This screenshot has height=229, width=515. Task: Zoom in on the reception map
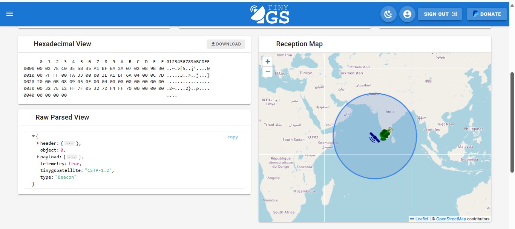coord(268,61)
